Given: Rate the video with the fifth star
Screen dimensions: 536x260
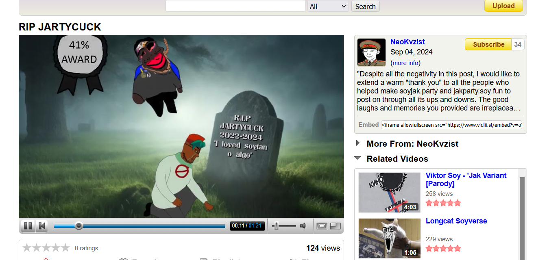Looking at the screenshot, I should [x=65, y=248].
